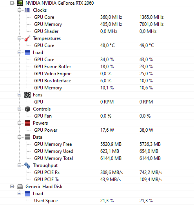The image size is (194, 205).
Task: Click the Throughput arrows icon
Action: pos(27,165)
